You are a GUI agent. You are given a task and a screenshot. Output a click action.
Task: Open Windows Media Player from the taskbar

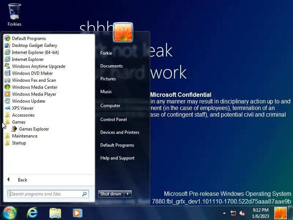78,213
